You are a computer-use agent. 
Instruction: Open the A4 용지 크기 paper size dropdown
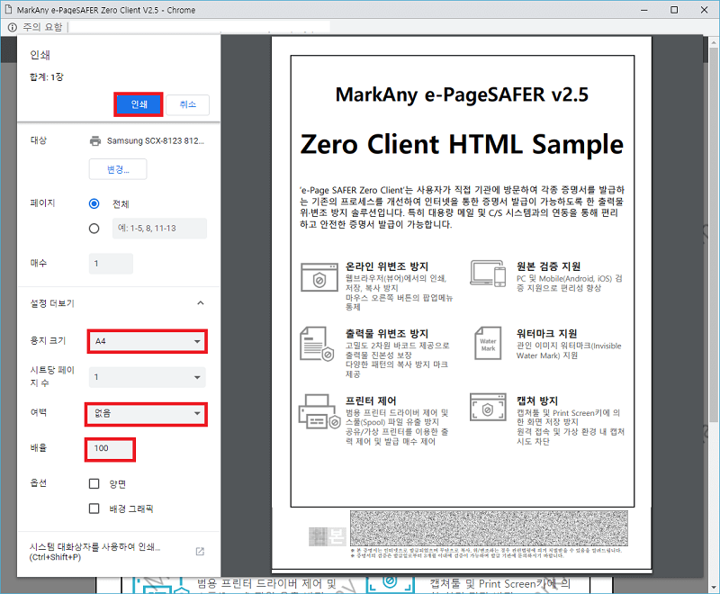(x=145, y=342)
